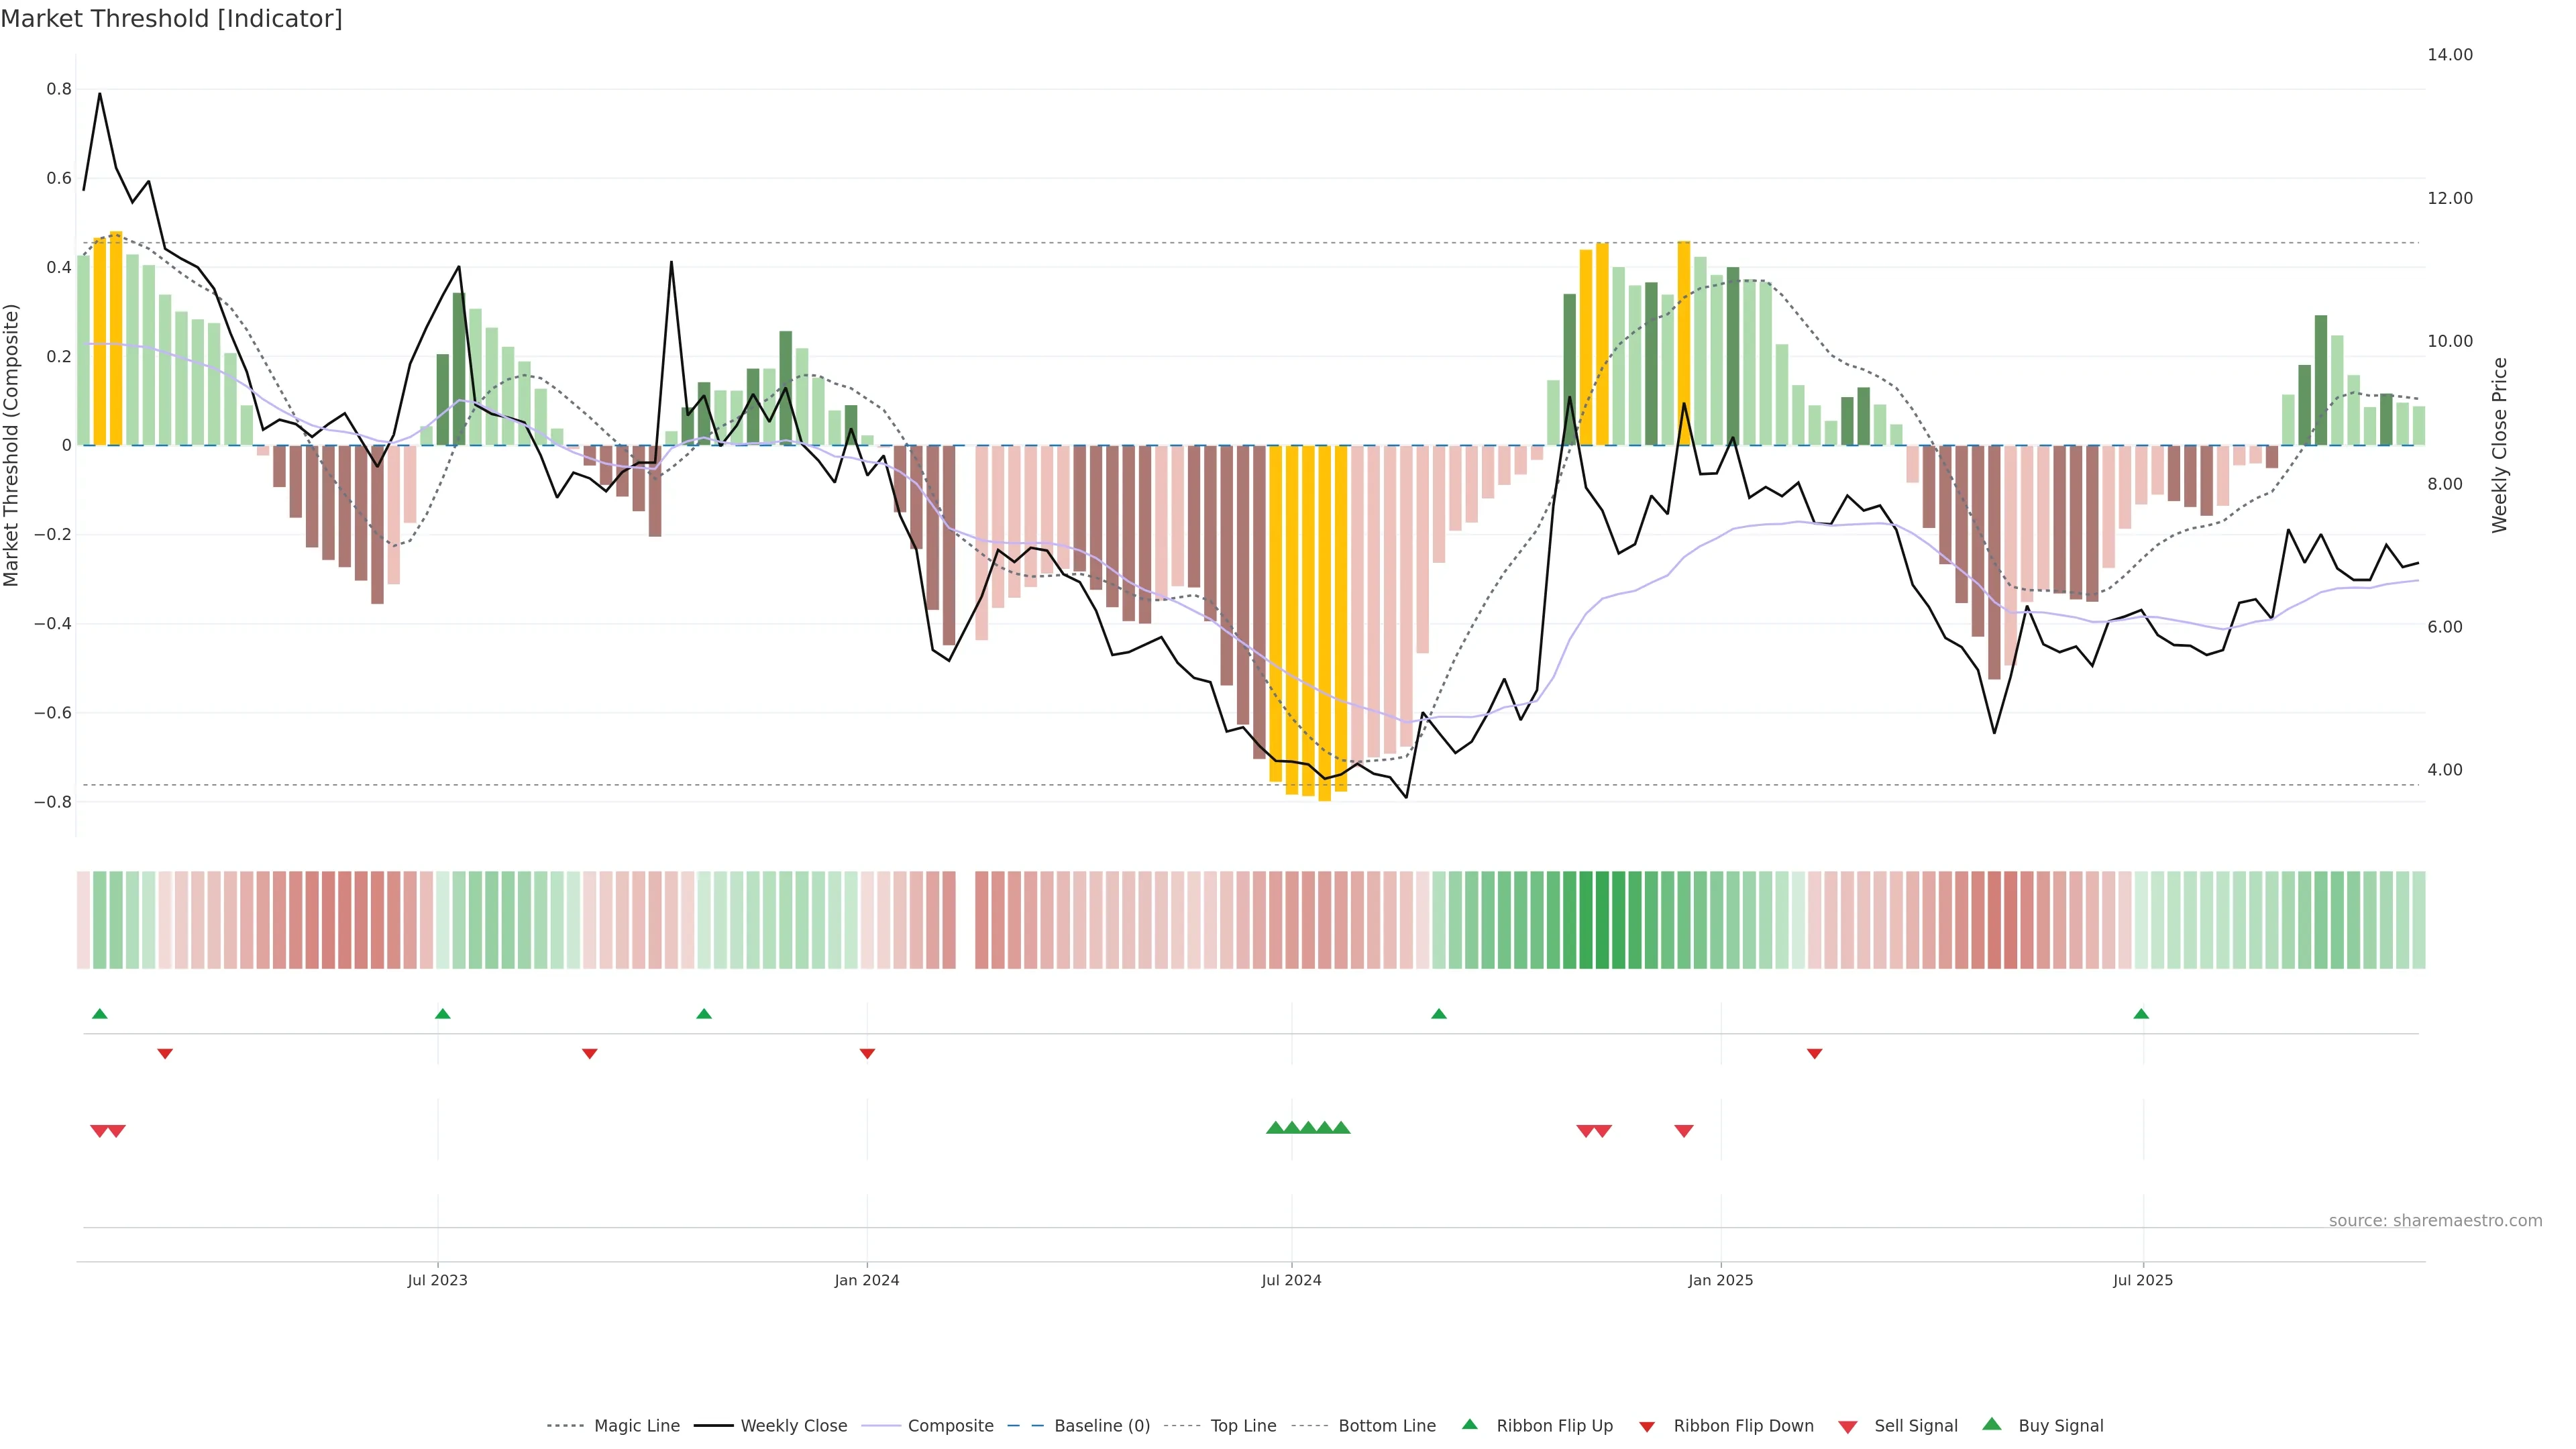
Task: Toggle the Composite legend entry
Action: (x=950, y=1426)
